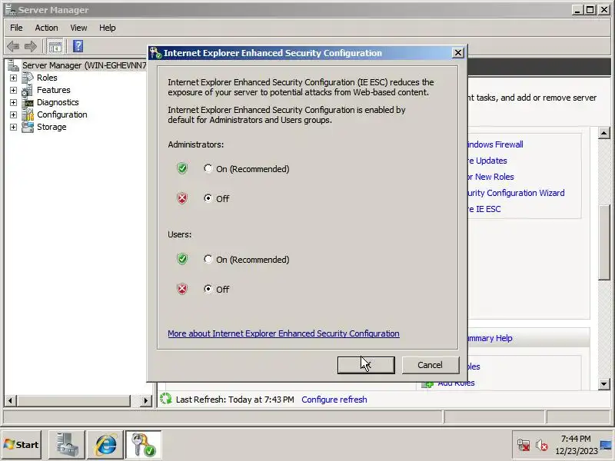
Task: Open Security Configuration Wizard link
Action: tap(516, 193)
